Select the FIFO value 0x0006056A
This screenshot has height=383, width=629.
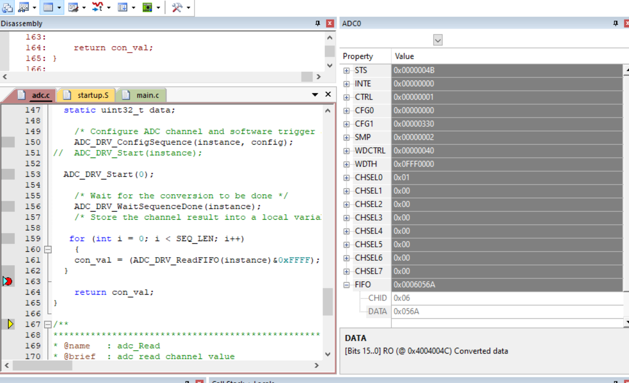pyautogui.click(x=507, y=285)
